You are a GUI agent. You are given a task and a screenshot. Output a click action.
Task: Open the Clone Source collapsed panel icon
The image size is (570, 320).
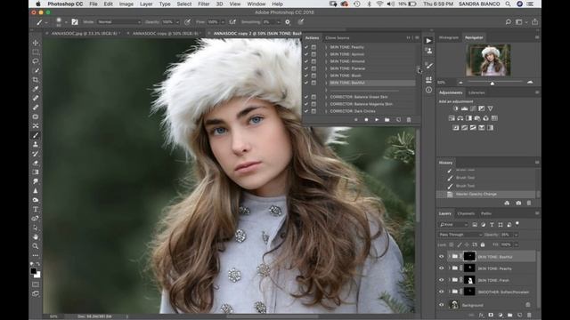[x=429, y=51]
